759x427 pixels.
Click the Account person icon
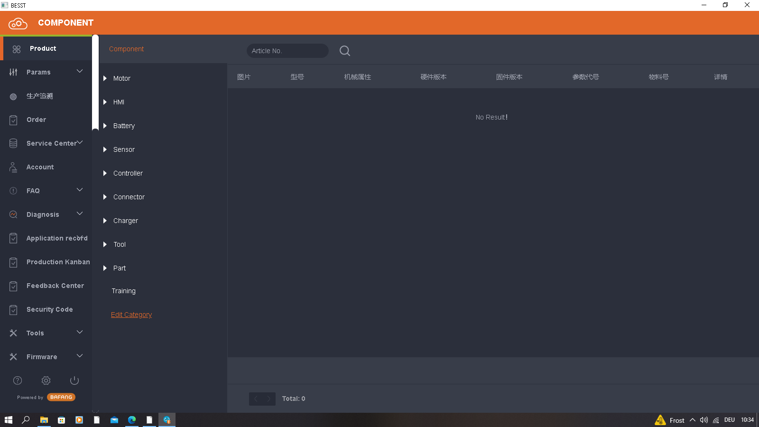[x=13, y=167]
